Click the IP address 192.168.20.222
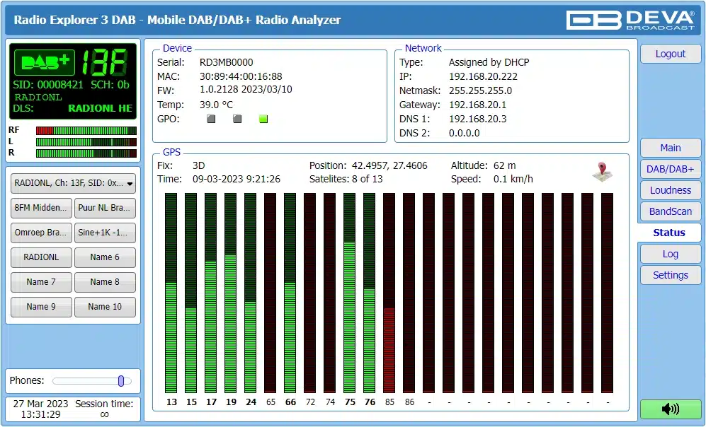Image resolution: width=706 pixels, height=427 pixels. click(483, 76)
